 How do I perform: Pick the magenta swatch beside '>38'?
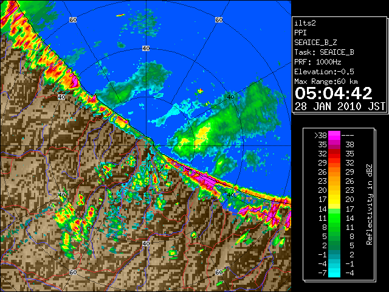(334, 135)
